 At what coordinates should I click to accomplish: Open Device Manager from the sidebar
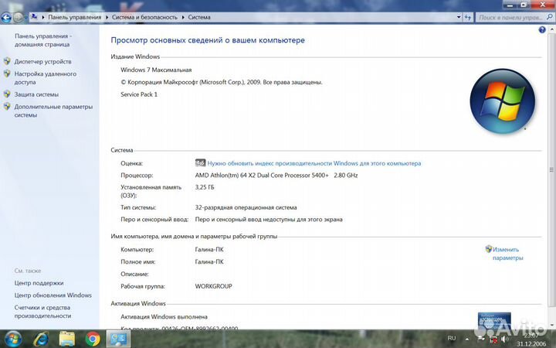pos(42,61)
